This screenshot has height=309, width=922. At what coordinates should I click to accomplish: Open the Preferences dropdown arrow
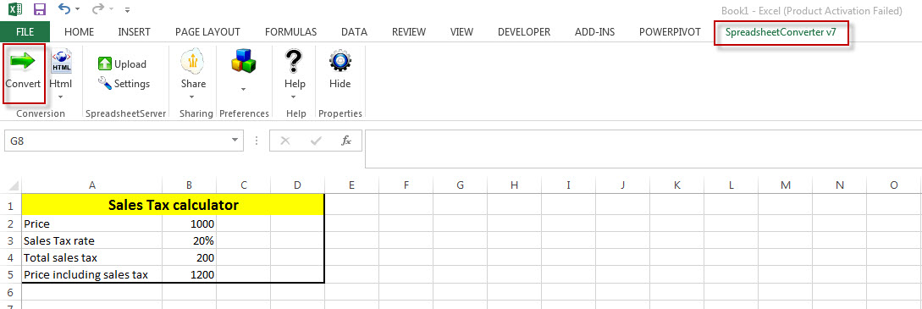pyautogui.click(x=243, y=89)
